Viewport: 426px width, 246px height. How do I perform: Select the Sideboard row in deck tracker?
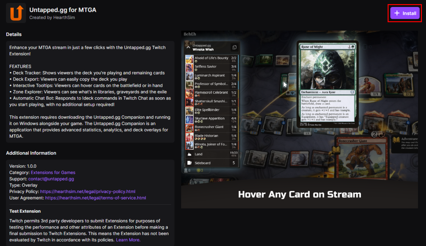click(212, 163)
